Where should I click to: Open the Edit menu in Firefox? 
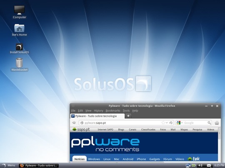pos(80,111)
